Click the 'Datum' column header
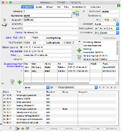Image resolution: width=124 pixels, height=133 pixels. click(x=6, y=92)
